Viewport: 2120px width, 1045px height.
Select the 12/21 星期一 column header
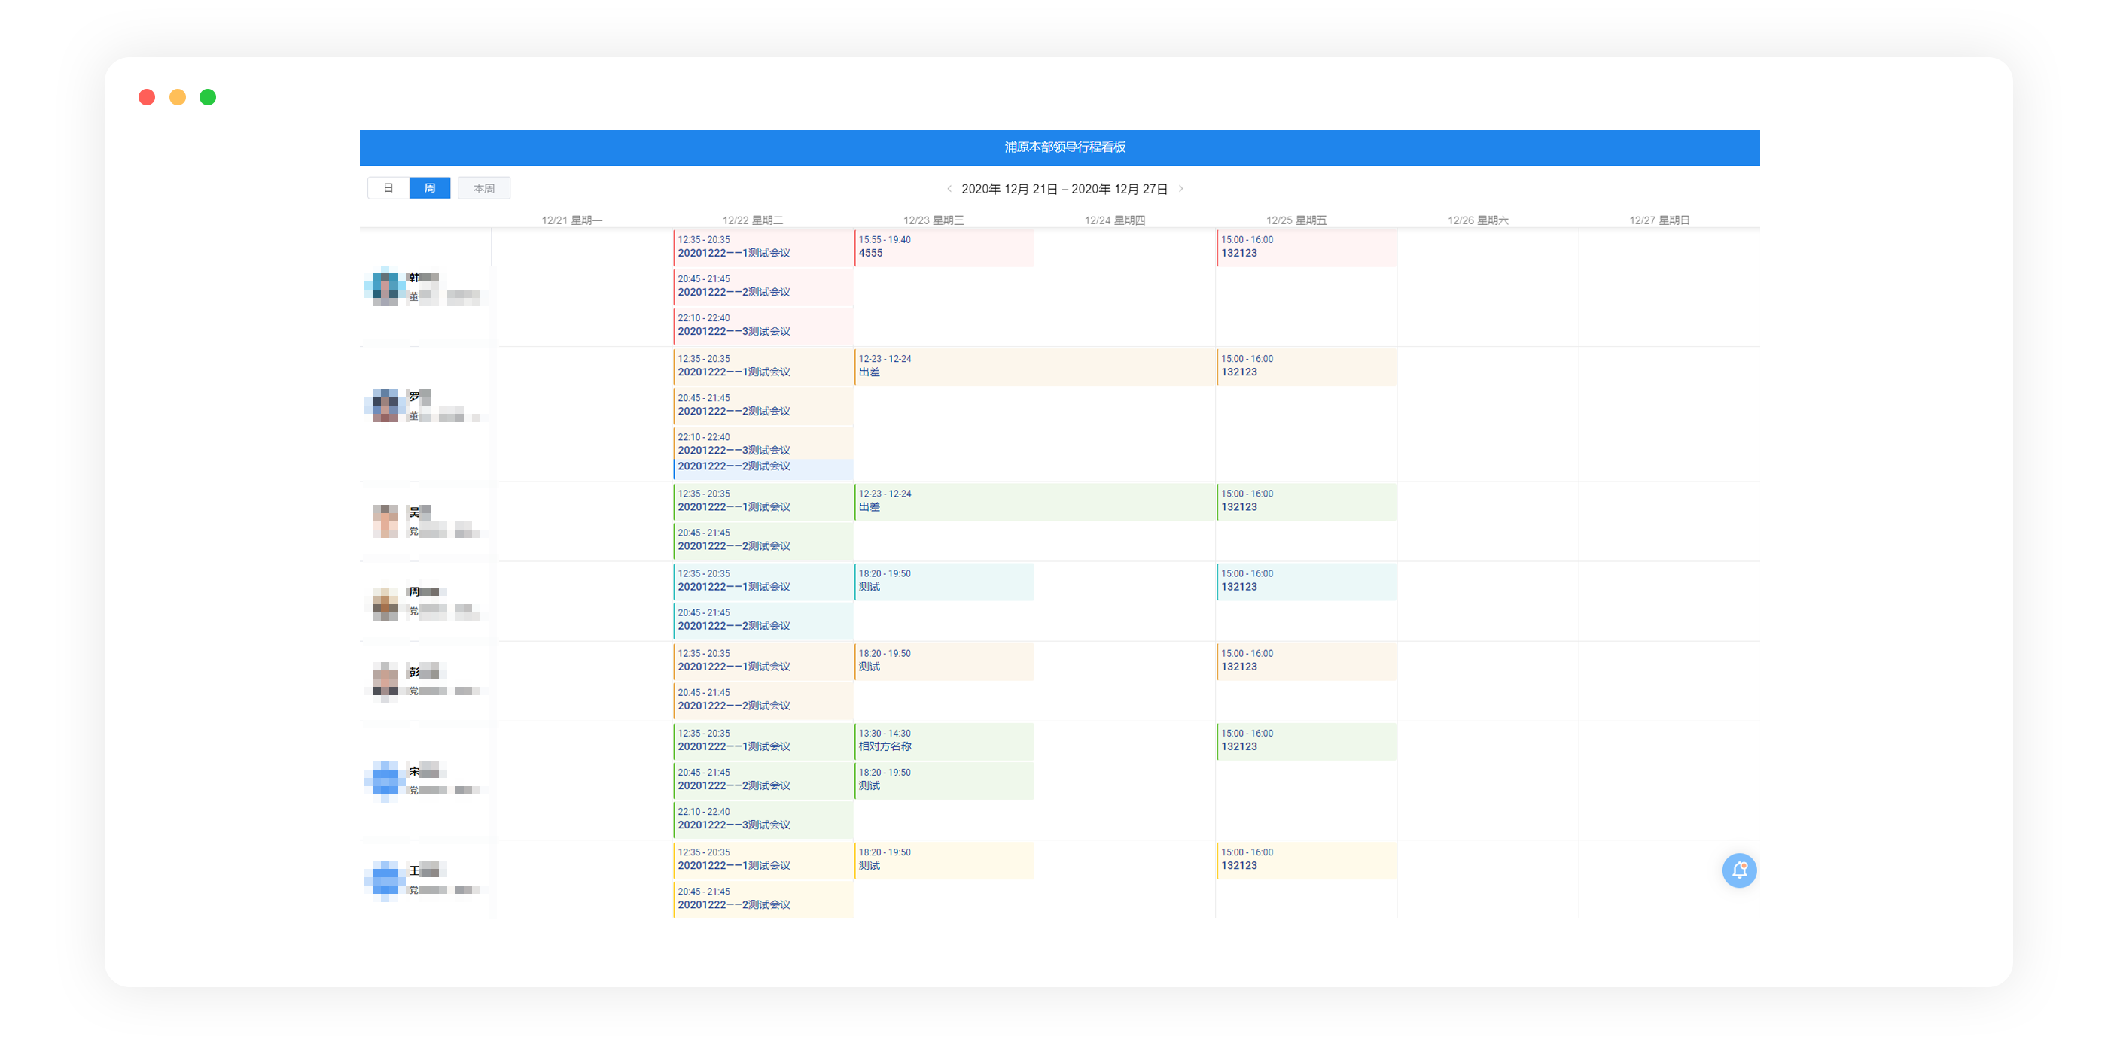coord(572,220)
